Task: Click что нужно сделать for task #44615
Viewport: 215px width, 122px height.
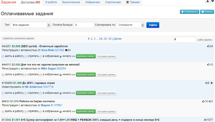Action: coord(106,75)
